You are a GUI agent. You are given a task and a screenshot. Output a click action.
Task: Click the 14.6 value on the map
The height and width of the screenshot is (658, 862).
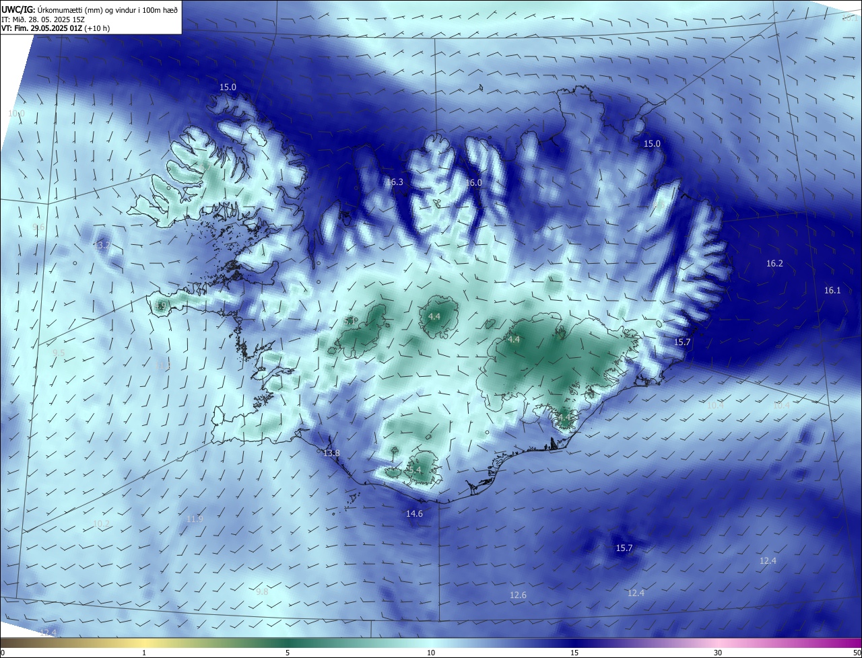414,514
